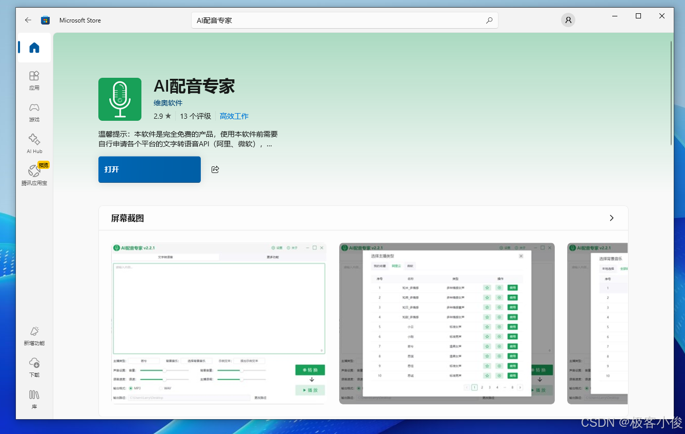Open the 高效工作 category link
This screenshot has width=685, height=434.
click(234, 116)
